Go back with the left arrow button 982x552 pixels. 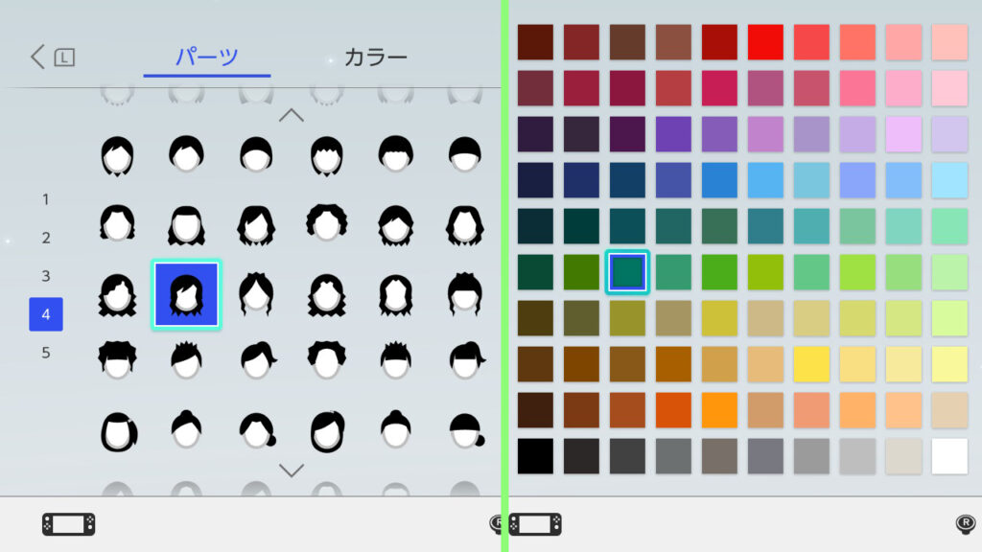(37, 57)
